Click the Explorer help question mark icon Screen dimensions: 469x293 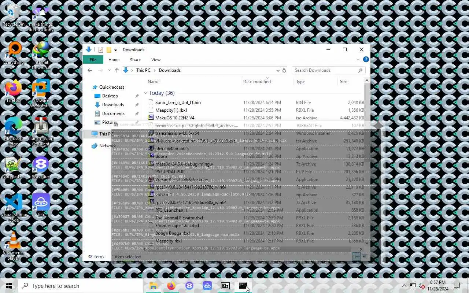[366, 59]
